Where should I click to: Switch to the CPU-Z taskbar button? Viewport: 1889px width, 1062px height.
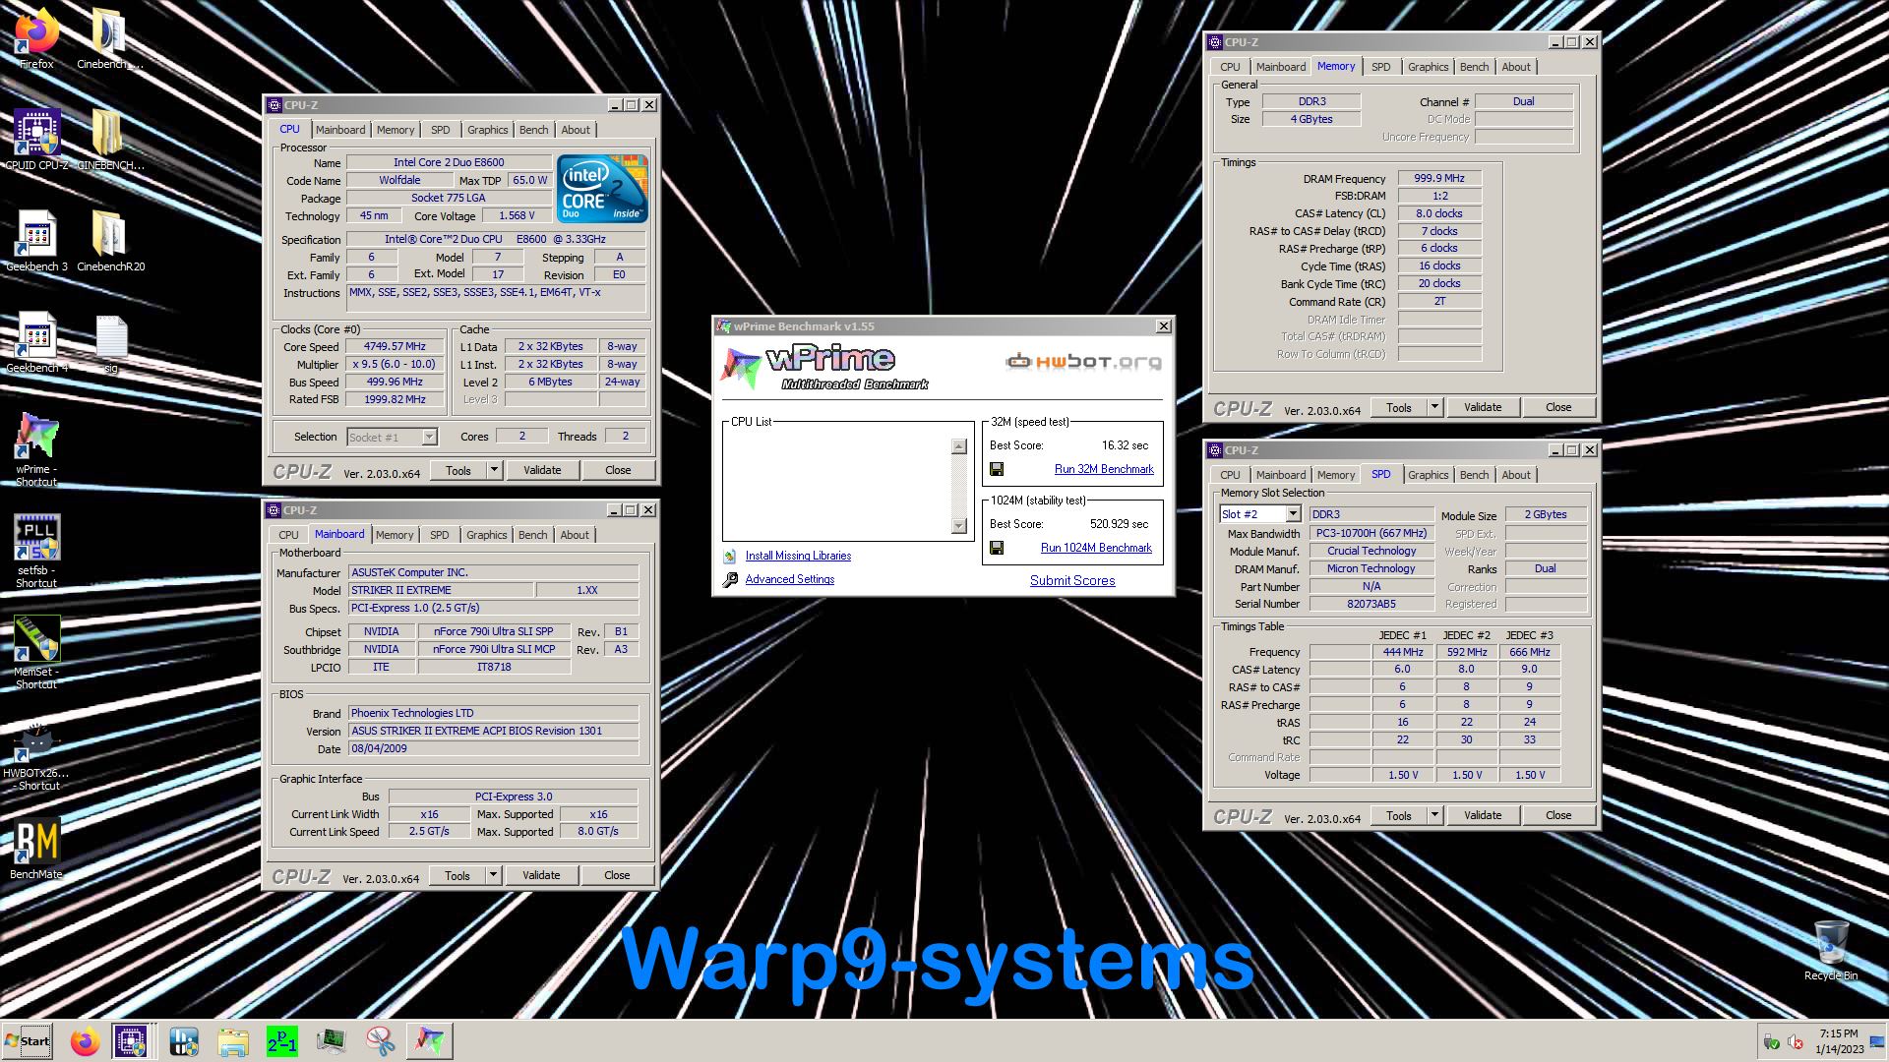[132, 1041]
